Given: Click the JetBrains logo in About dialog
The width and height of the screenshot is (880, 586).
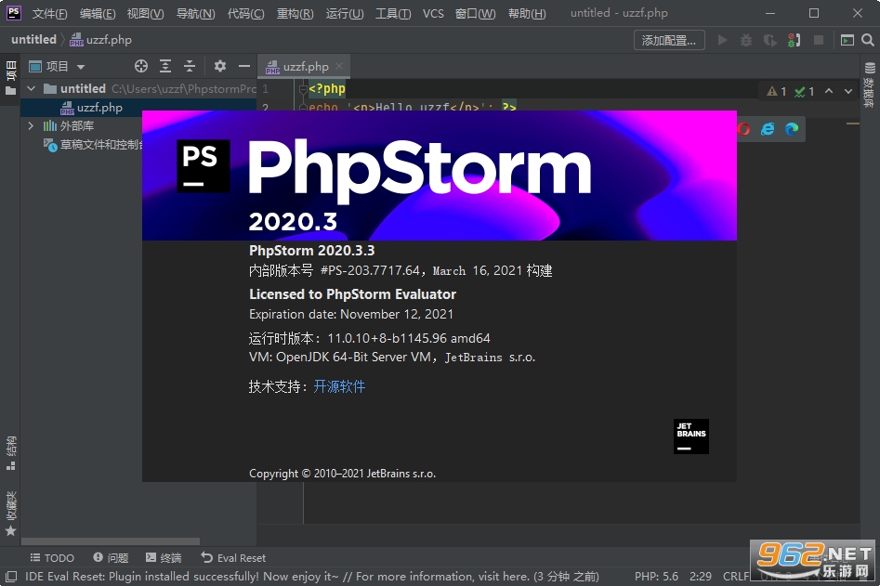Looking at the screenshot, I should (x=690, y=436).
